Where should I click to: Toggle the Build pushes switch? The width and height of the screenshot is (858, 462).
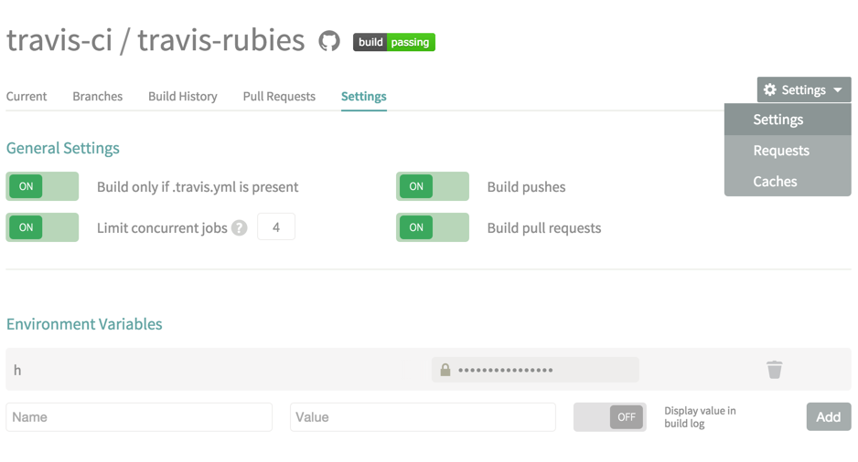tap(433, 186)
